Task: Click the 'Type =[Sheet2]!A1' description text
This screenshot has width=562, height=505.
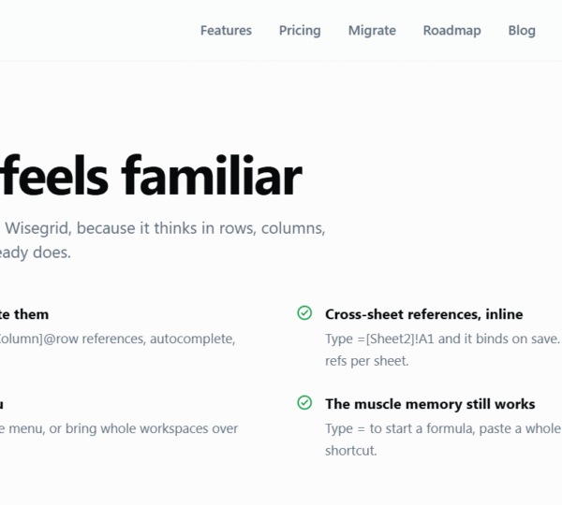Action: 443,339
